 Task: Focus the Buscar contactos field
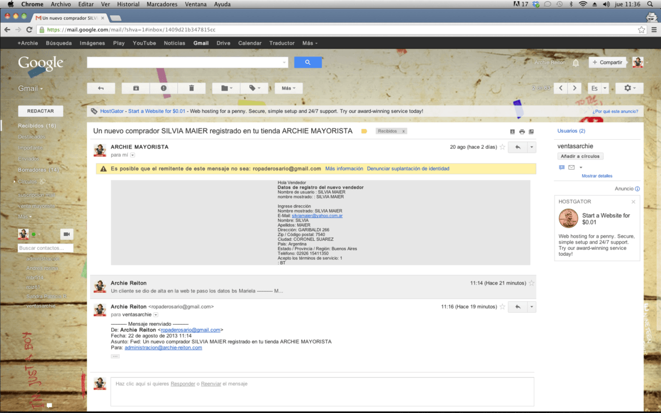pos(45,248)
